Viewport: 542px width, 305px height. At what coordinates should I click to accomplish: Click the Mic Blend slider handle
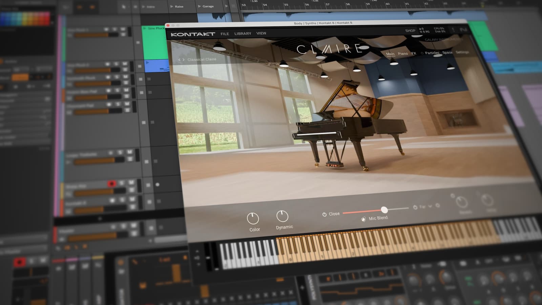384,210
